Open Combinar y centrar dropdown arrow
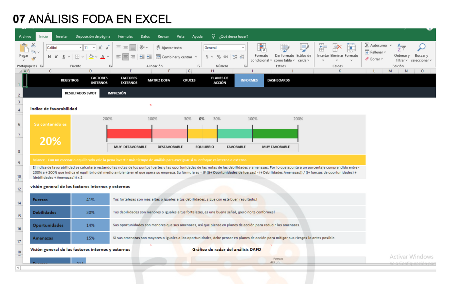 click(196, 57)
